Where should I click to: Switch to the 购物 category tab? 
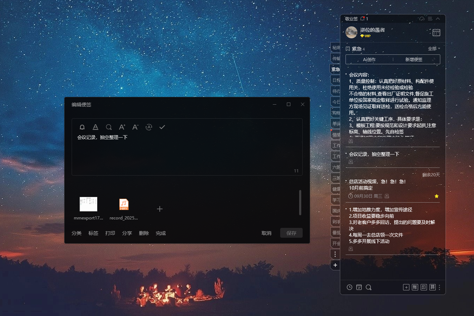coord(336,113)
